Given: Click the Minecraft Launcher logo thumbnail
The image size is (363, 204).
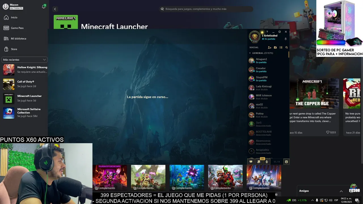Looking at the screenshot, I should point(66,22).
